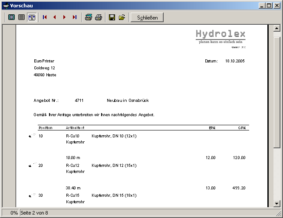Screen dimensions: 283x218
Task: Jump to the first page
Action: tap(45, 17)
